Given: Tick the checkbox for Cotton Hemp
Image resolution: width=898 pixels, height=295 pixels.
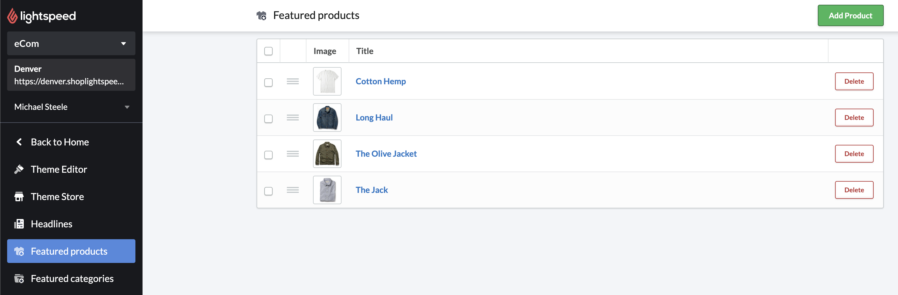Looking at the screenshot, I should [268, 83].
